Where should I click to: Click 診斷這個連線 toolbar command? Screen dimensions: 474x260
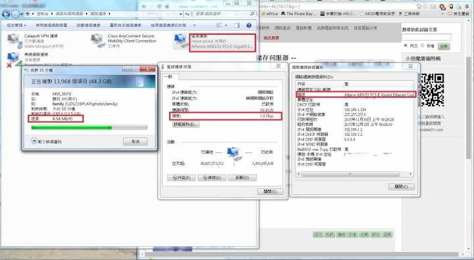pyautogui.click(x=89, y=26)
